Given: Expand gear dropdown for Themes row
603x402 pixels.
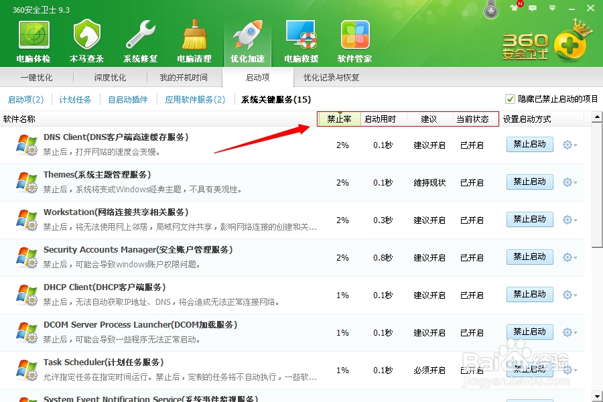Looking at the screenshot, I should point(570,182).
